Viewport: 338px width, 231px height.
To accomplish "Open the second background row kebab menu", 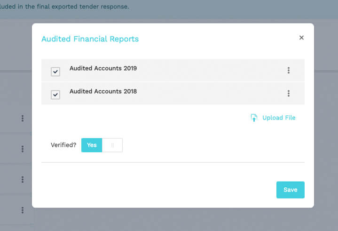I will tap(23, 149).
